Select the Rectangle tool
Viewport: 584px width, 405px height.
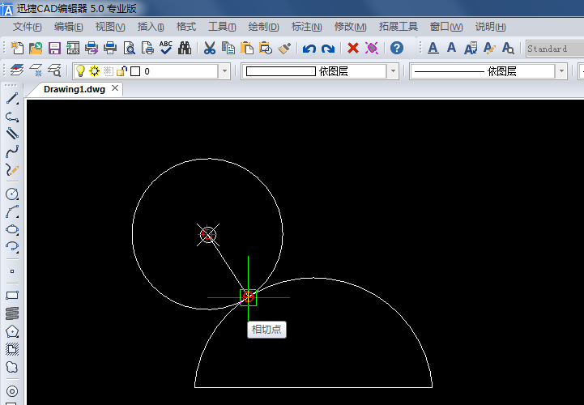(x=12, y=296)
